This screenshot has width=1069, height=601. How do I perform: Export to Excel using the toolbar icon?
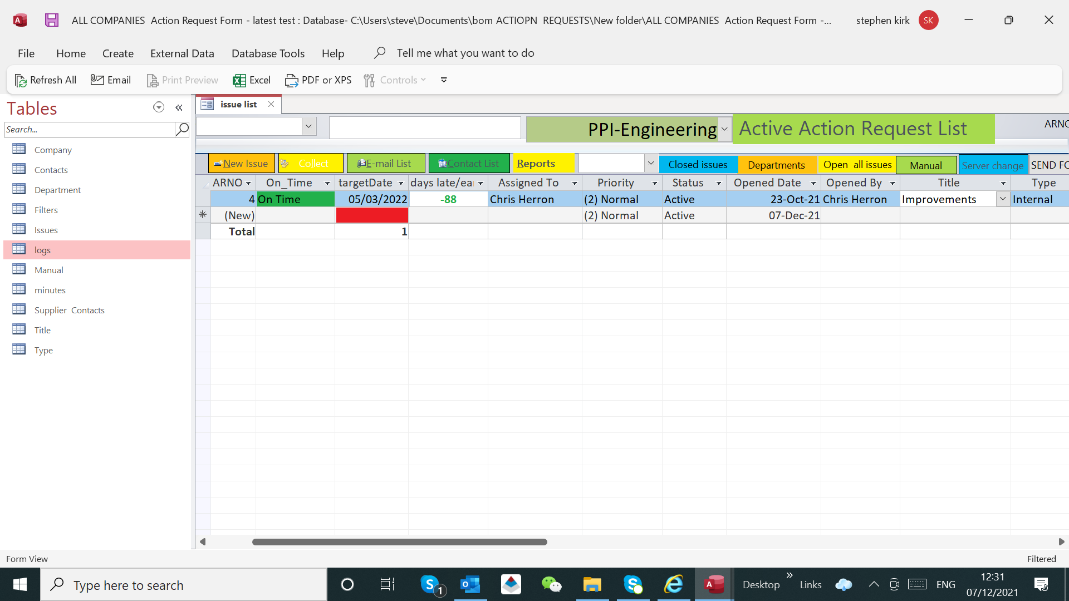(239, 80)
